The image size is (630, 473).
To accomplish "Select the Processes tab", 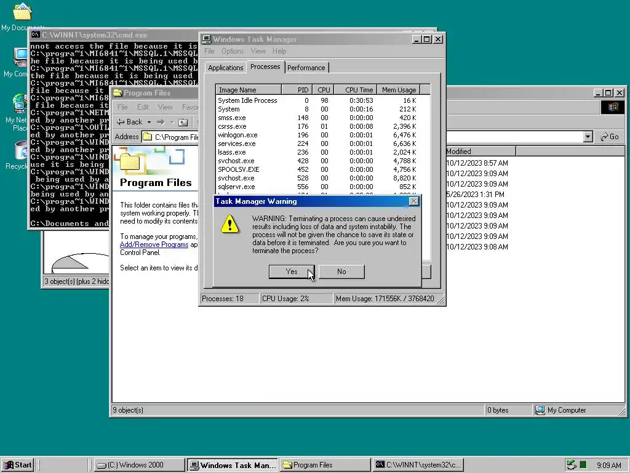I will pos(265,67).
